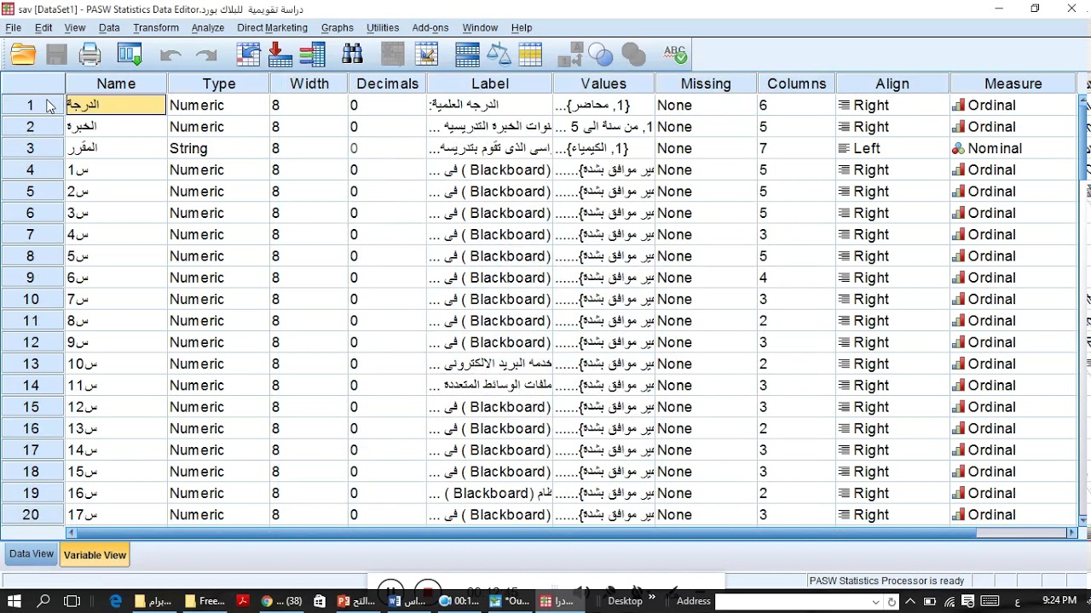
Task: Switch to Data View tab
Action: click(32, 554)
